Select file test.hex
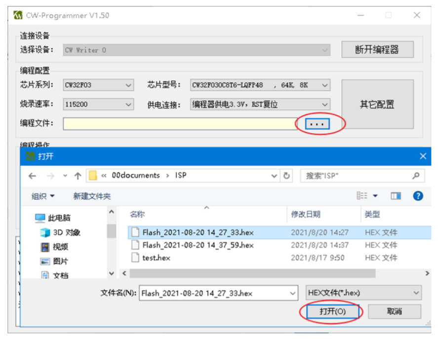Image resolution: width=438 pixels, height=339 pixels. coord(279,258)
